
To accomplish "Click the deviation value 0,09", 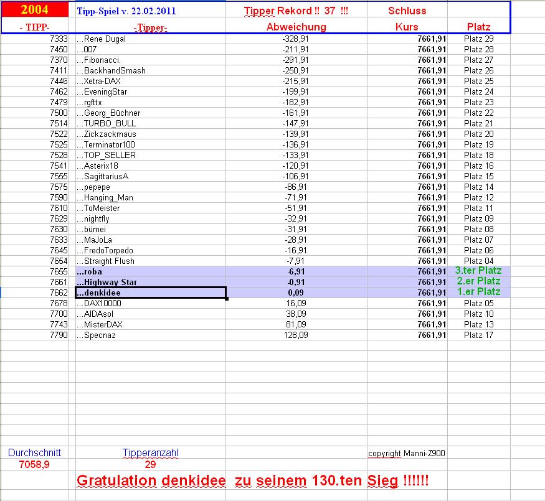I will (x=296, y=293).
